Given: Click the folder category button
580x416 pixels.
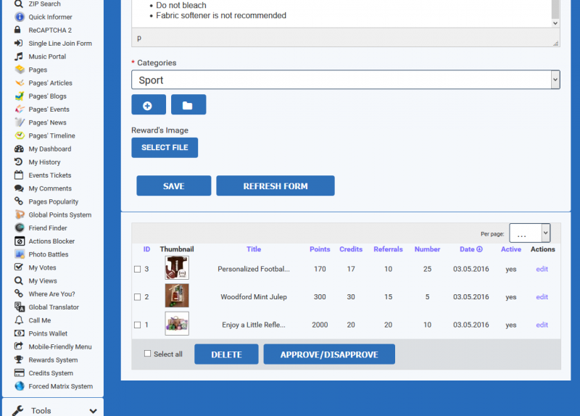Looking at the screenshot, I should click(x=188, y=104).
